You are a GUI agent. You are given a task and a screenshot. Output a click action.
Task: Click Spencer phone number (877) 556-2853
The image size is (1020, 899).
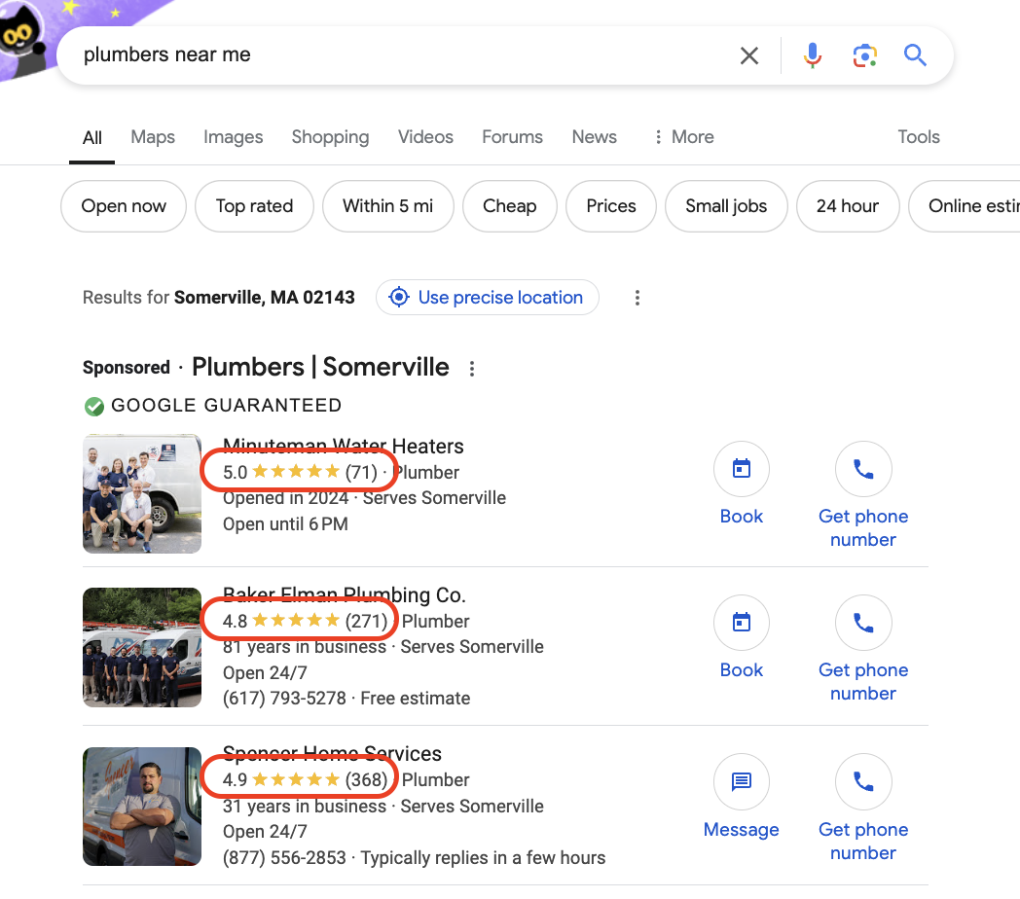click(x=284, y=857)
